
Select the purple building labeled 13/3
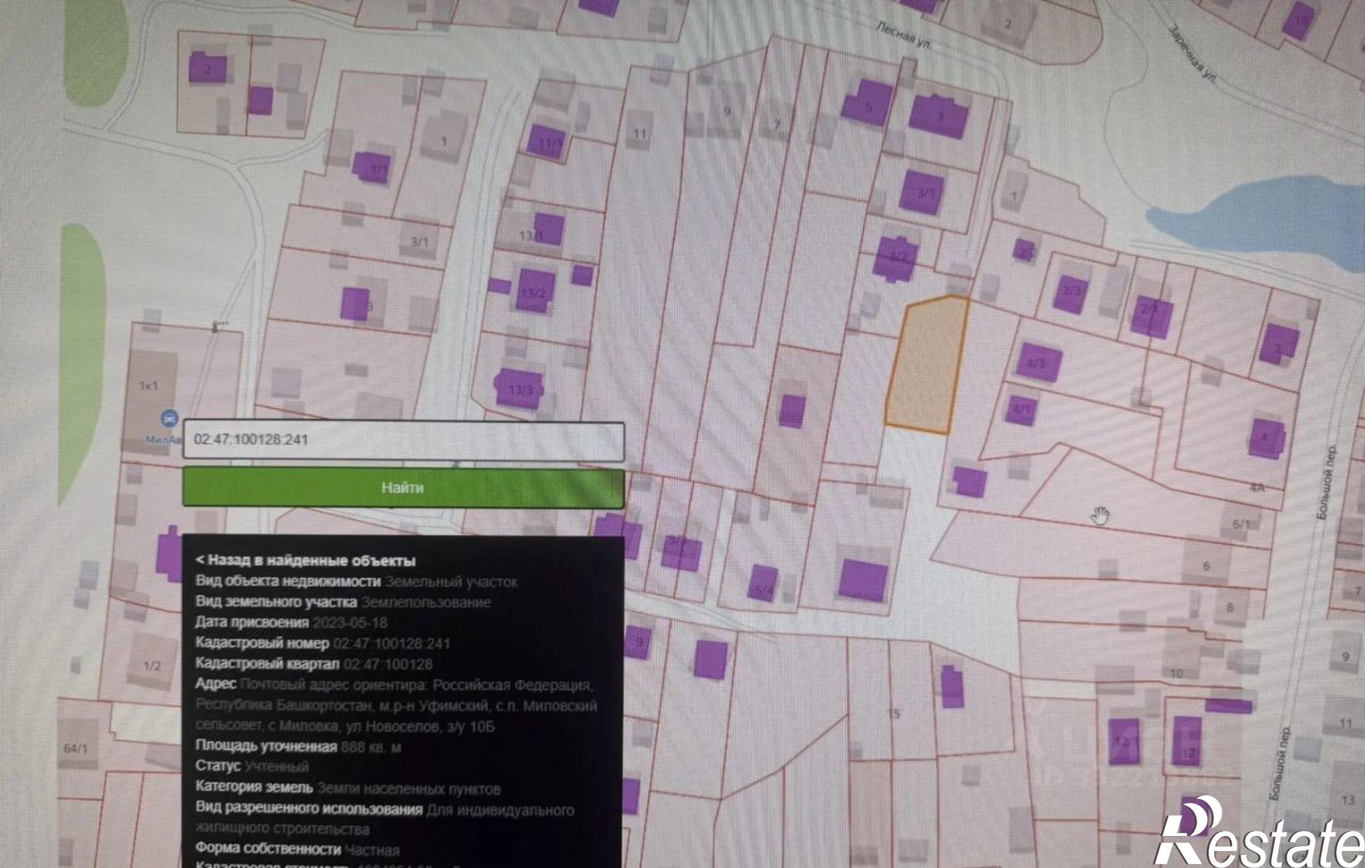(x=520, y=389)
